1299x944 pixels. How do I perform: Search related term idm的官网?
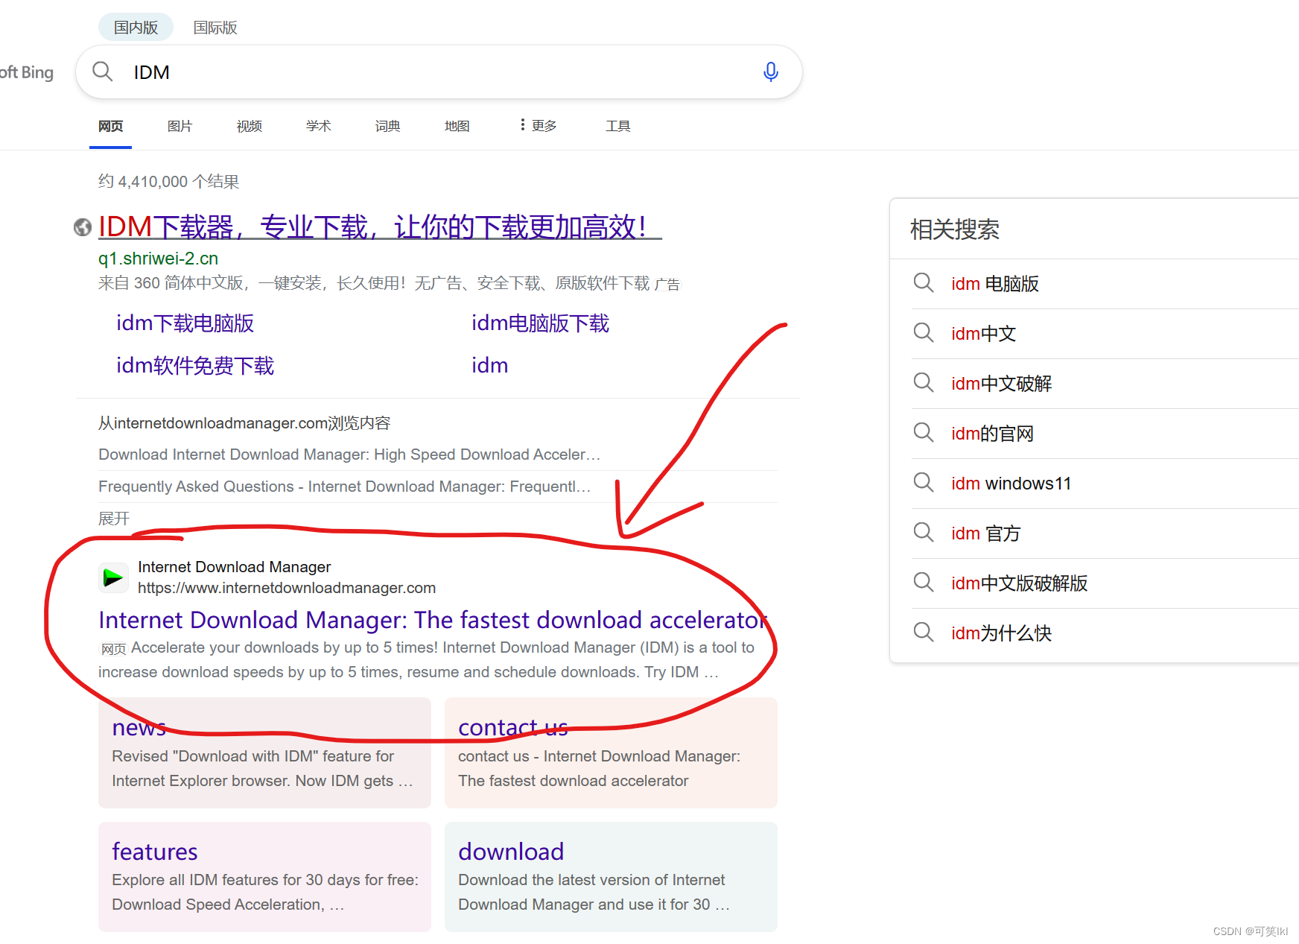click(993, 434)
